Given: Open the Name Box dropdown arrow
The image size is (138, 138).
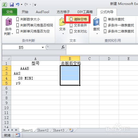Looking at the screenshot, I should (43, 47).
